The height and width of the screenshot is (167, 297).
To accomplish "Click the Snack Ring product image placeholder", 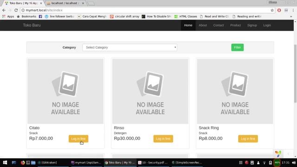I will click(x=235, y=91).
